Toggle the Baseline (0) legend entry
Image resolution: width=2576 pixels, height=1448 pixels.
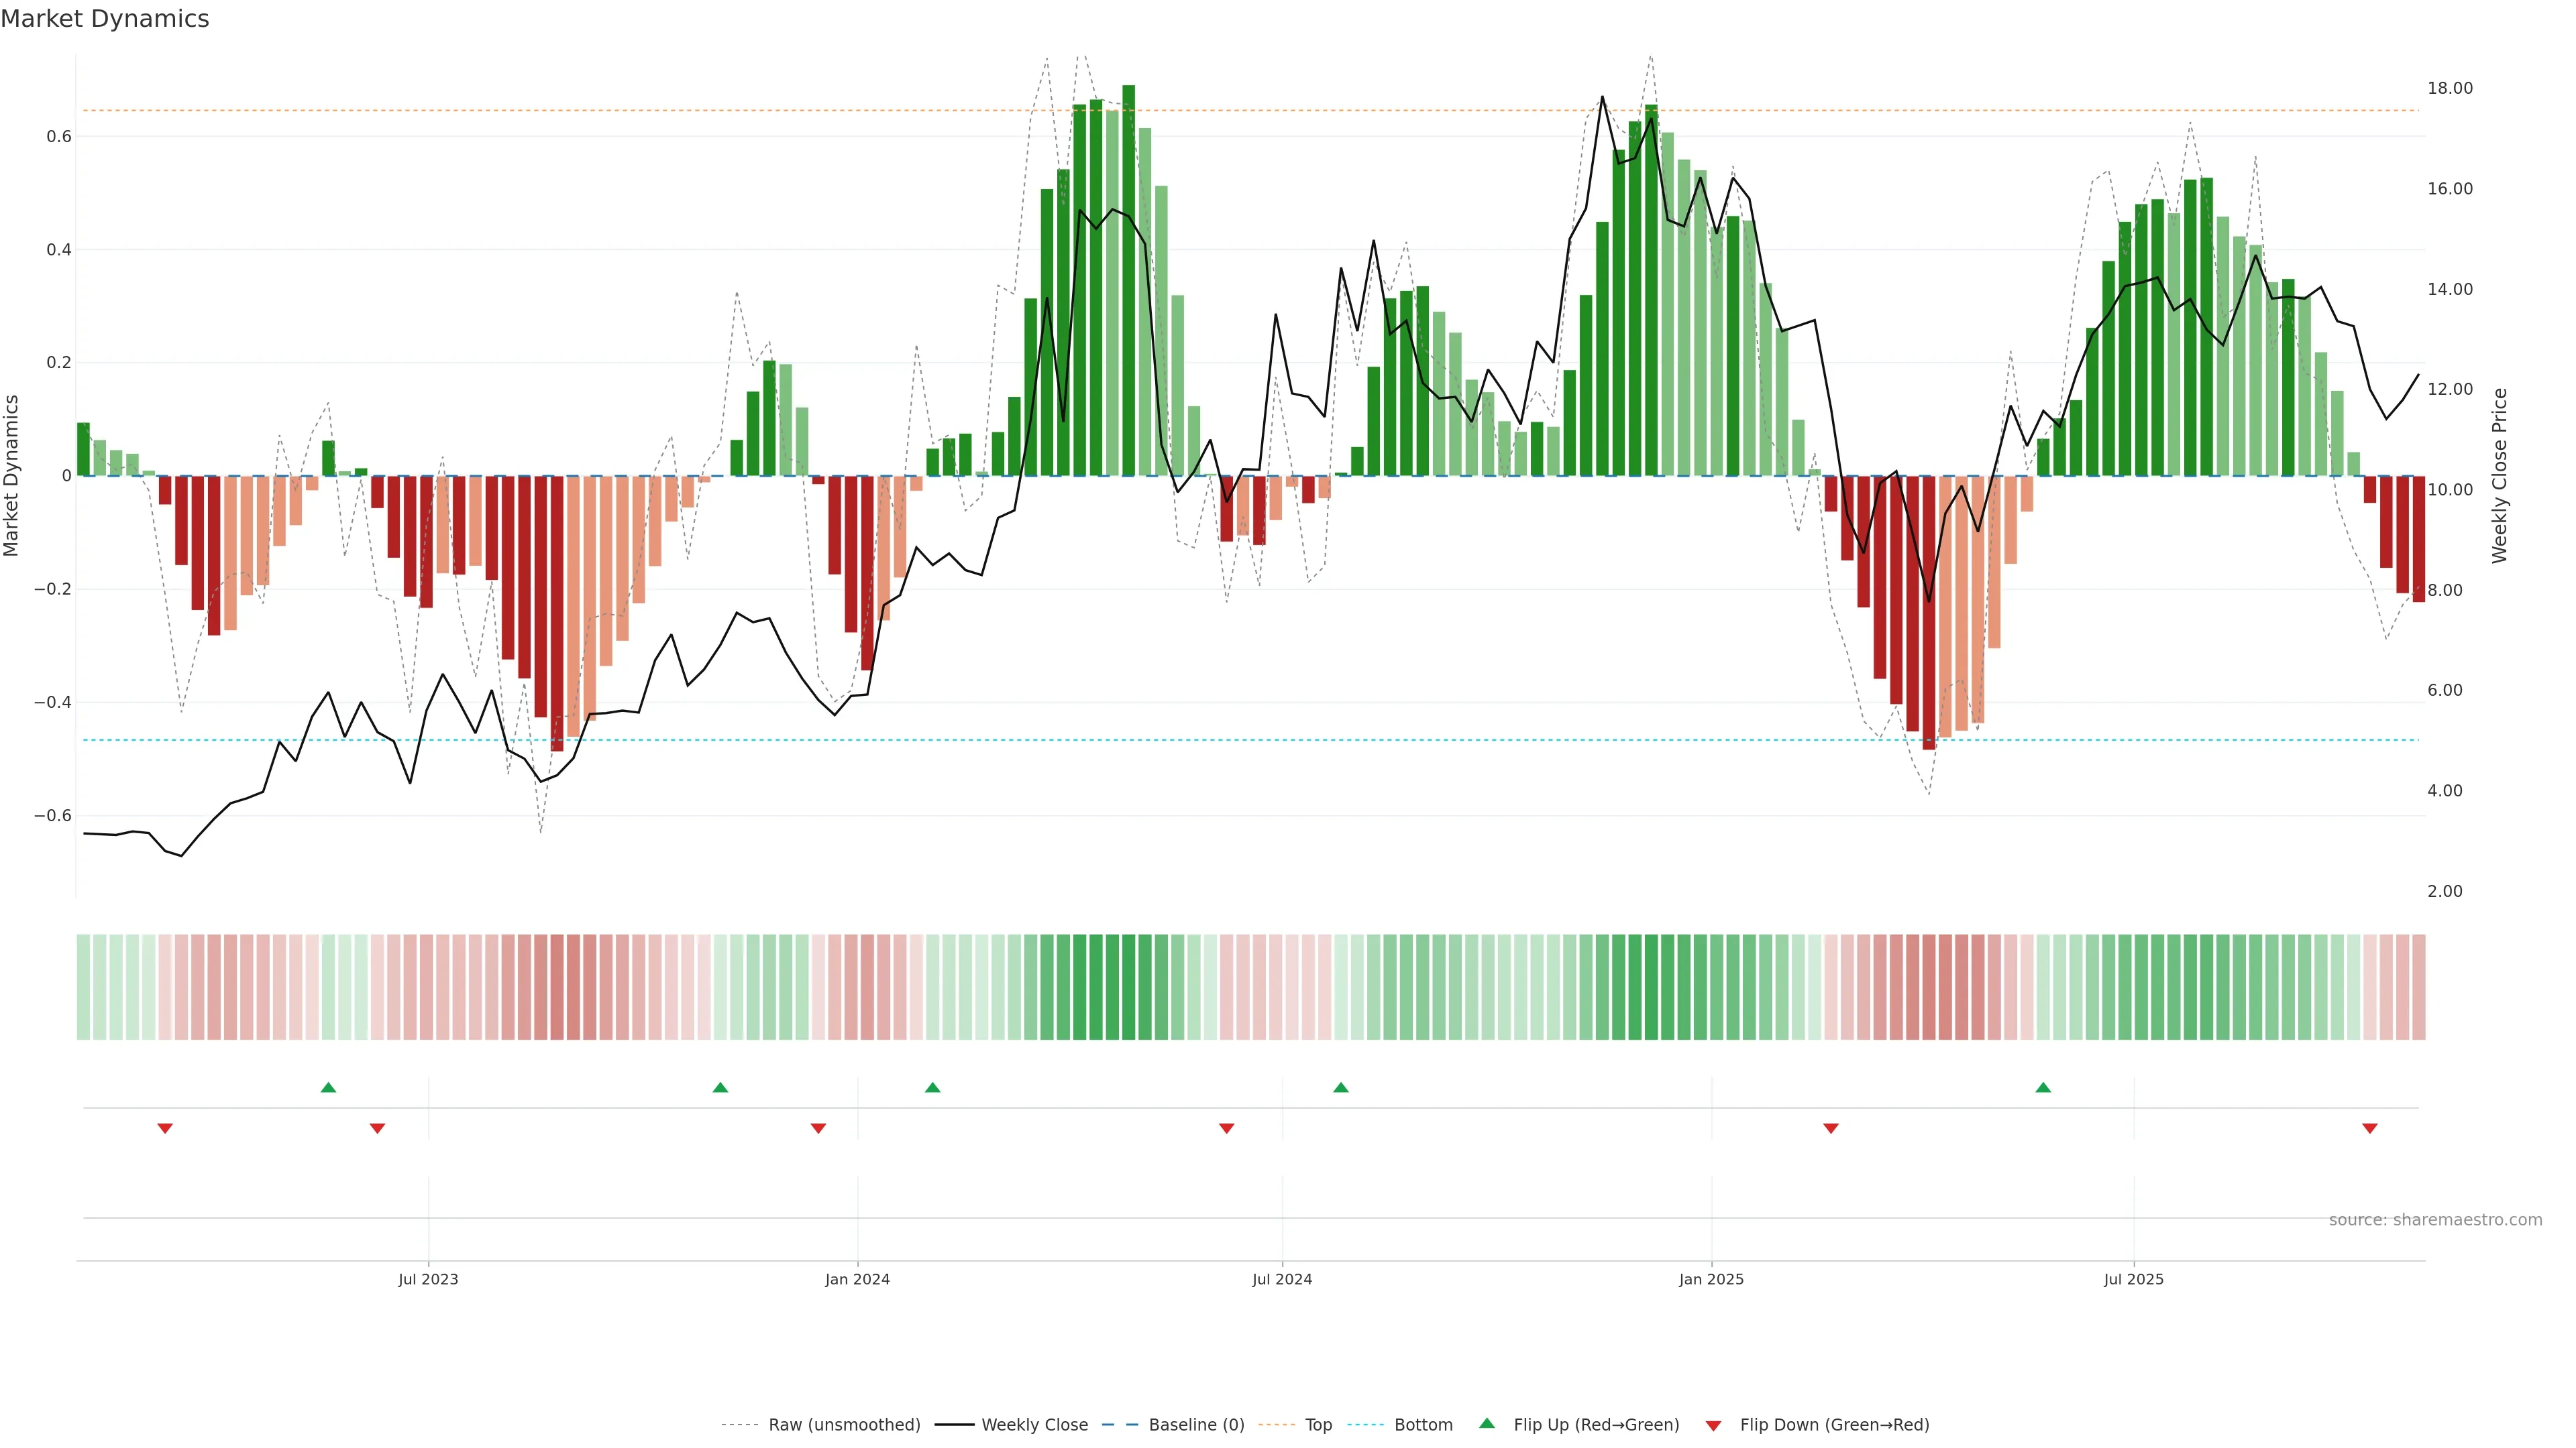click(1196, 1425)
